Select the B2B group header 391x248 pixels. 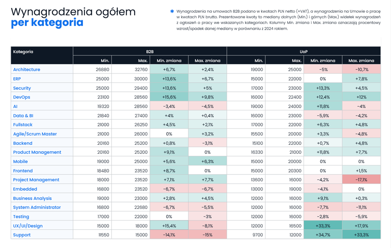coord(150,52)
